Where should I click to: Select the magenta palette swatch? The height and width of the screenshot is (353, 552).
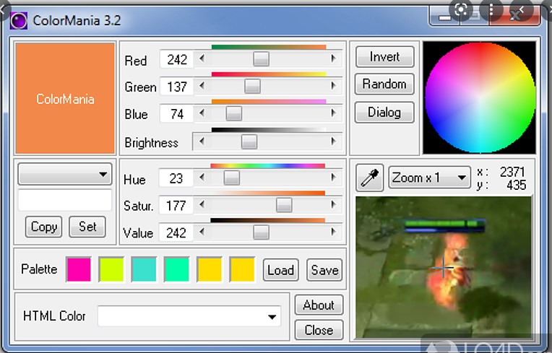[79, 269]
